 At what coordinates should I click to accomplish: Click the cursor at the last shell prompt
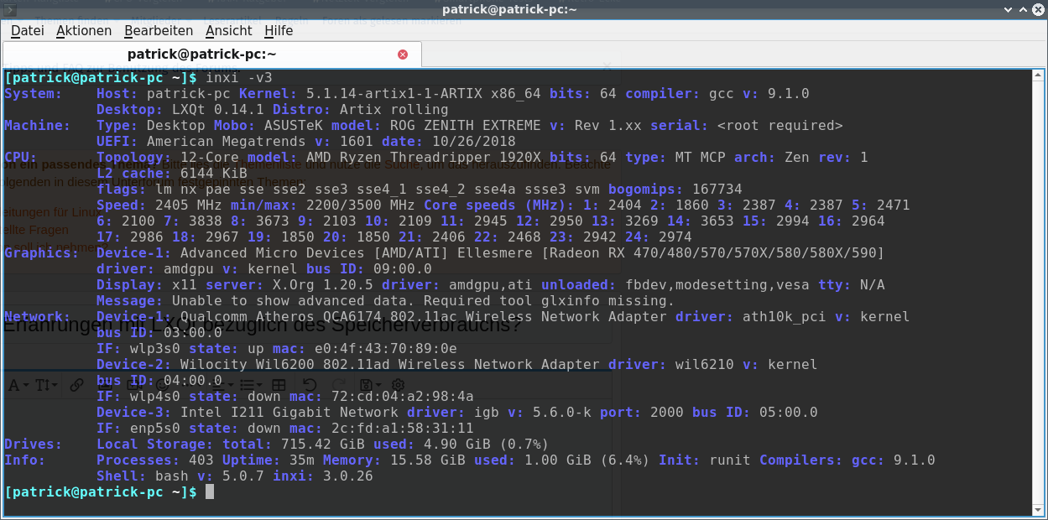[210, 492]
